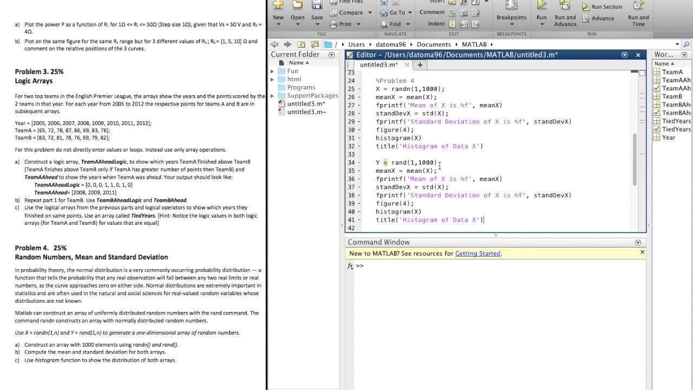Image resolution: width=693 pixels, height=390 pixels.
Task: Open the Open dropdown arrow
Action: coord(297,24)
